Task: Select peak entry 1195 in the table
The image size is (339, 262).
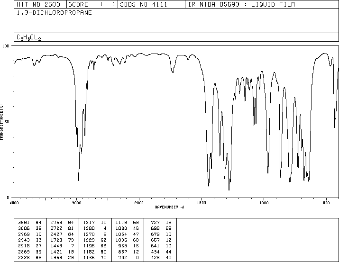Action: pyautogui.click(x=95, y=246)
